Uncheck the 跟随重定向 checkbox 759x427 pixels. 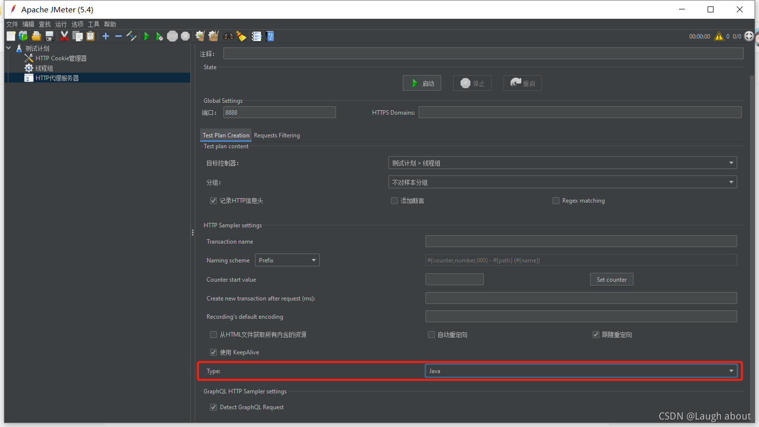pyautogui.click(x=596, y=335)
